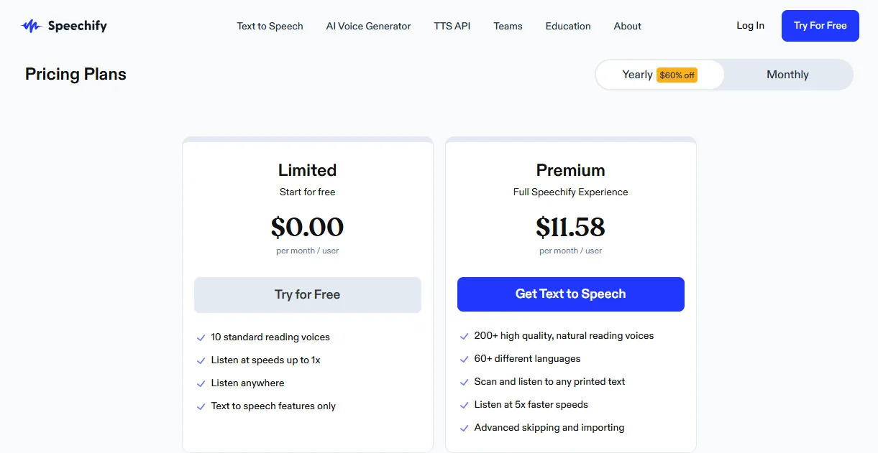The height and width of the screenshot is (453, 878).
Task: Click the checkmark beside '10 standard reading voices'
Action: tap(201, 337)
